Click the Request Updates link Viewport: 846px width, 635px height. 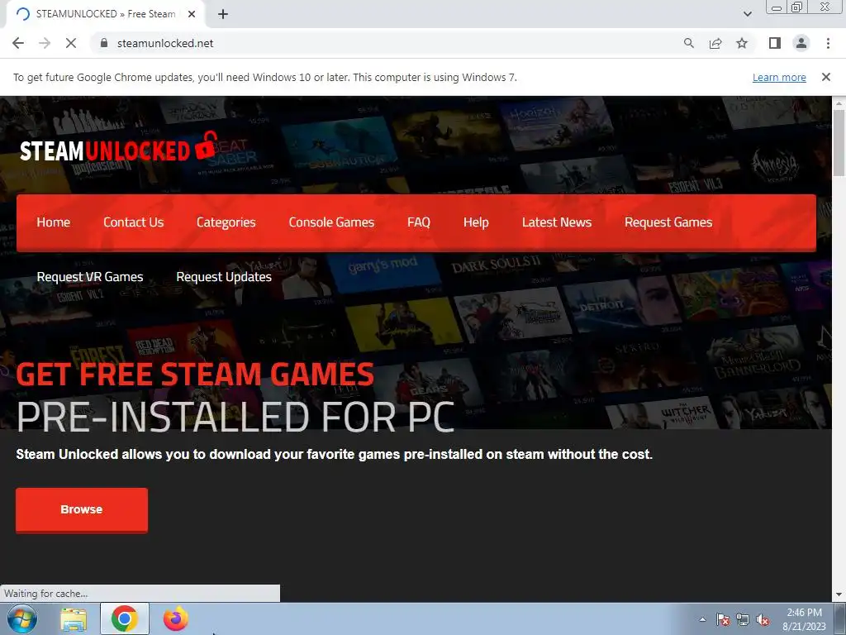coord(224,277)
